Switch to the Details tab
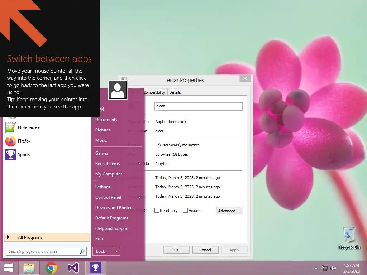 (x=175, y=92)
